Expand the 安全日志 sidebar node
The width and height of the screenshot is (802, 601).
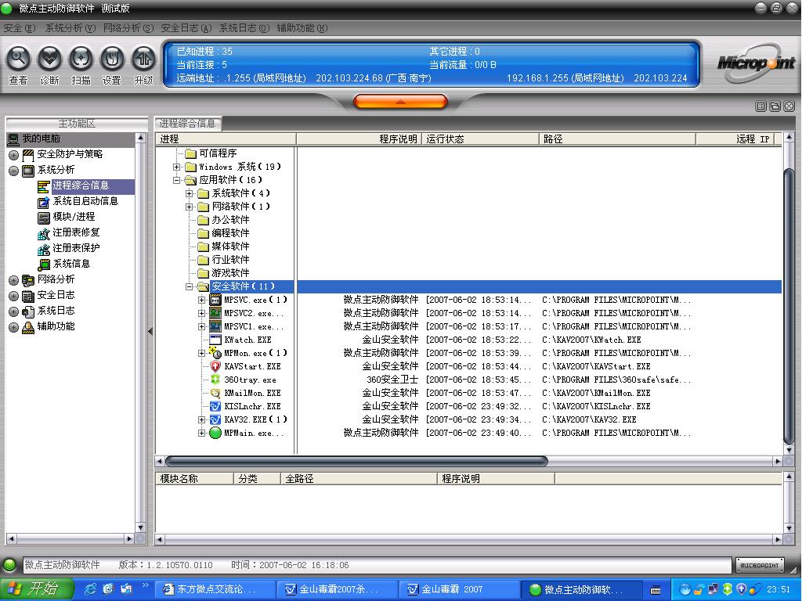(14, 297)
